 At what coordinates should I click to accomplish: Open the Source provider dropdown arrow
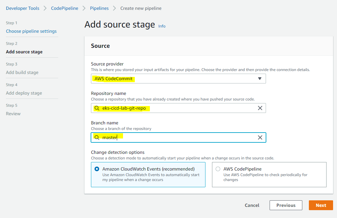[x=260, y=79]
